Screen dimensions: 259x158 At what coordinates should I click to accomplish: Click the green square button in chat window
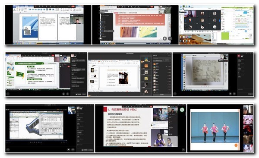click(x=225, y=36)
